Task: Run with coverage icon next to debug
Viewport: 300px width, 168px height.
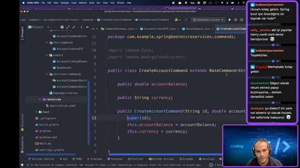Action: 242,20
